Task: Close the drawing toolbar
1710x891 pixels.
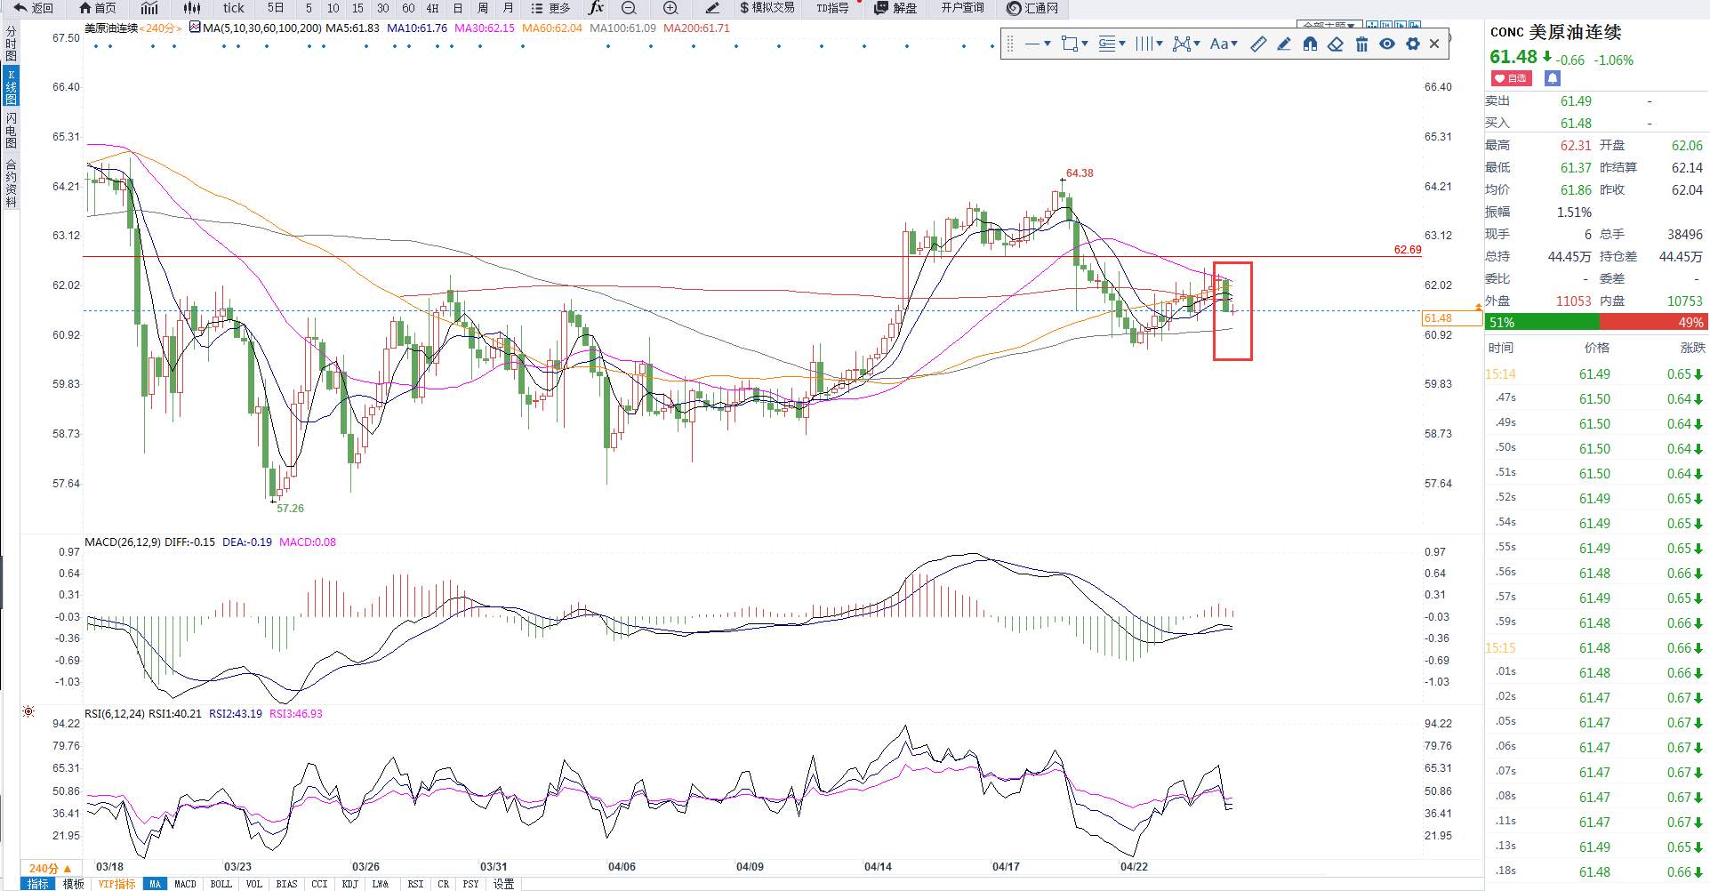Action: [x=1434, y=44]
